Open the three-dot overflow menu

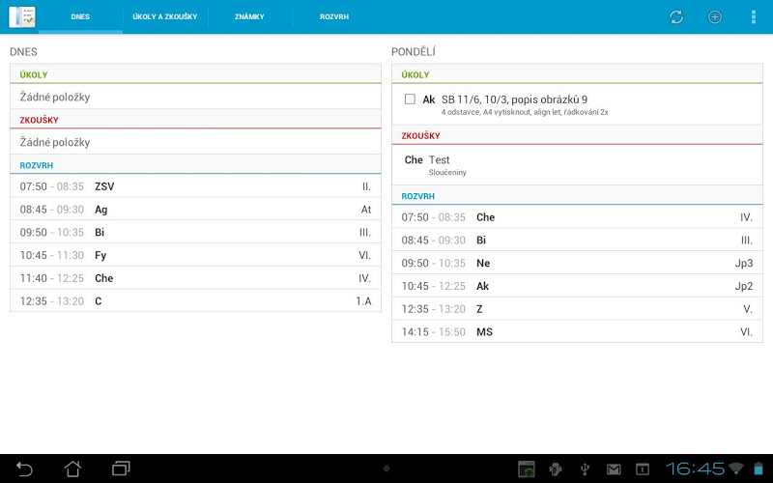[753, 16]
